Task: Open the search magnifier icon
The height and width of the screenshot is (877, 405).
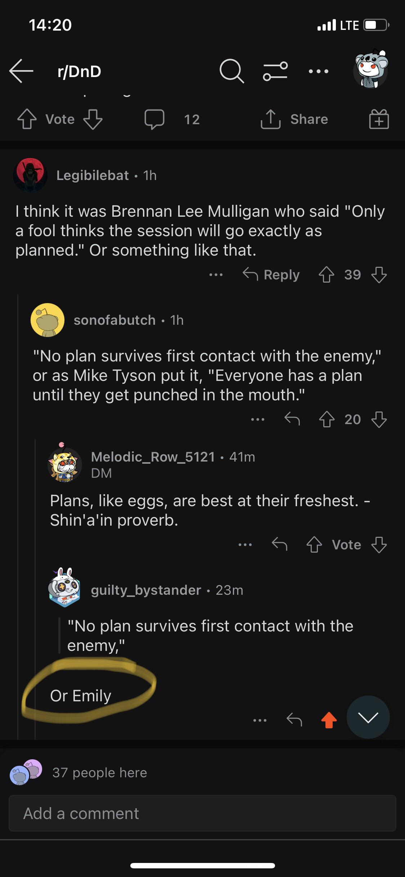Action: (x=231, y=71)
